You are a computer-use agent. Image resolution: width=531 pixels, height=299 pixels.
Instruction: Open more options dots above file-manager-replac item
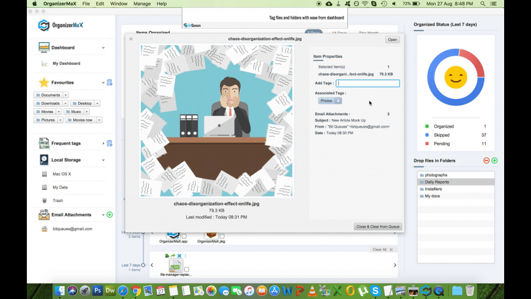pyautogui.click(x=186, y=256)
